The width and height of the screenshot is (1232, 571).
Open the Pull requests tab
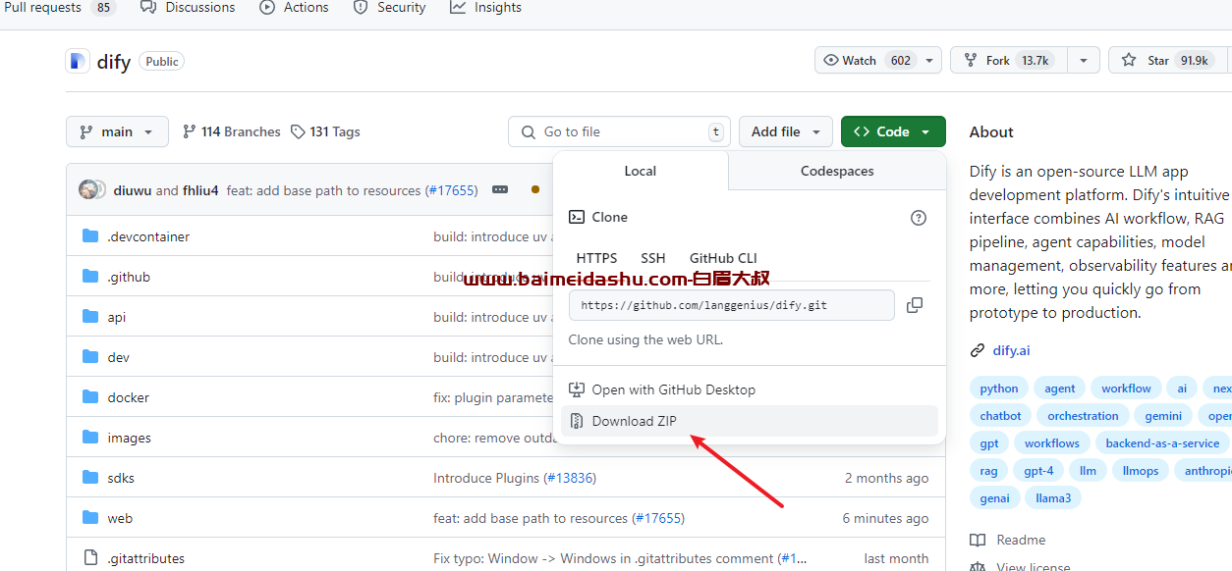pyautogui.click(x=59, y=7)
